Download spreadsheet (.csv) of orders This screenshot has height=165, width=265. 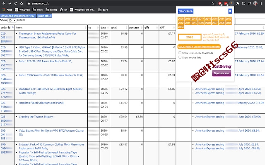point(18,16)
